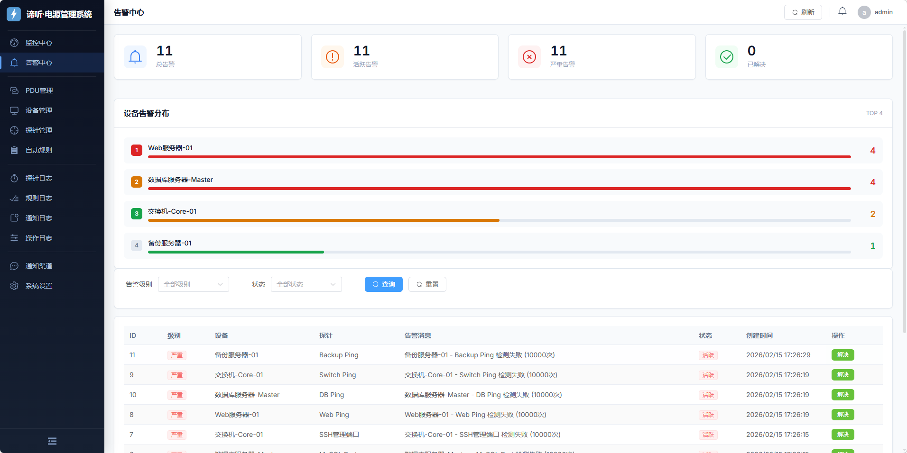Viewport: 907px width, 453px height.
Task: Open 探针日志 from the sidebar
Action: click(x=39, y=178)
